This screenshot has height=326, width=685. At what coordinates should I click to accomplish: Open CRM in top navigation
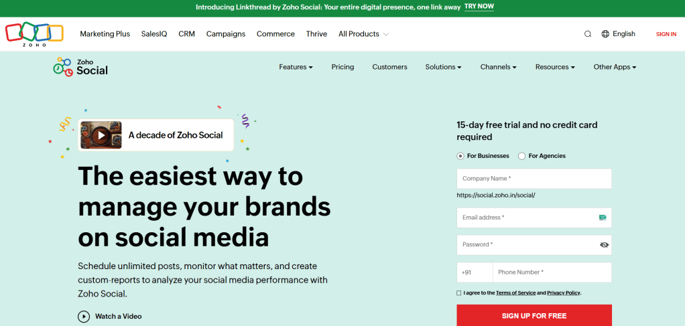tap(186, 34)
